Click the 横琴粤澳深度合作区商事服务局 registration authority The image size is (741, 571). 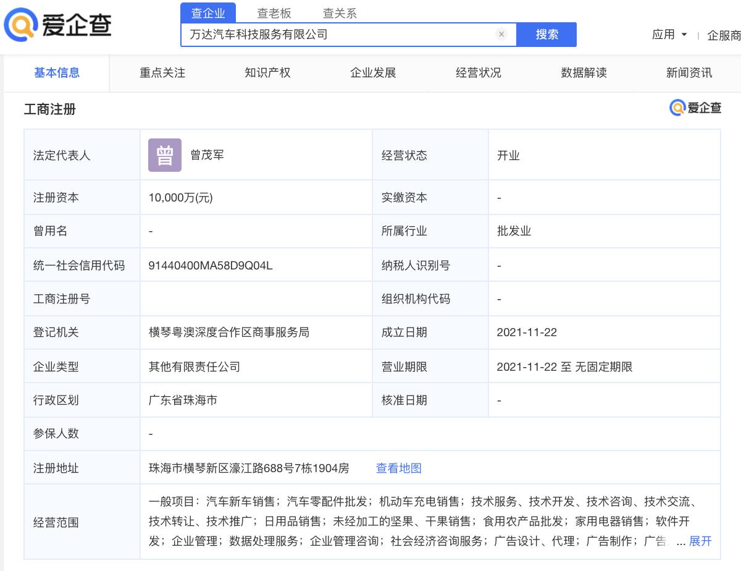tap(228, 332)
